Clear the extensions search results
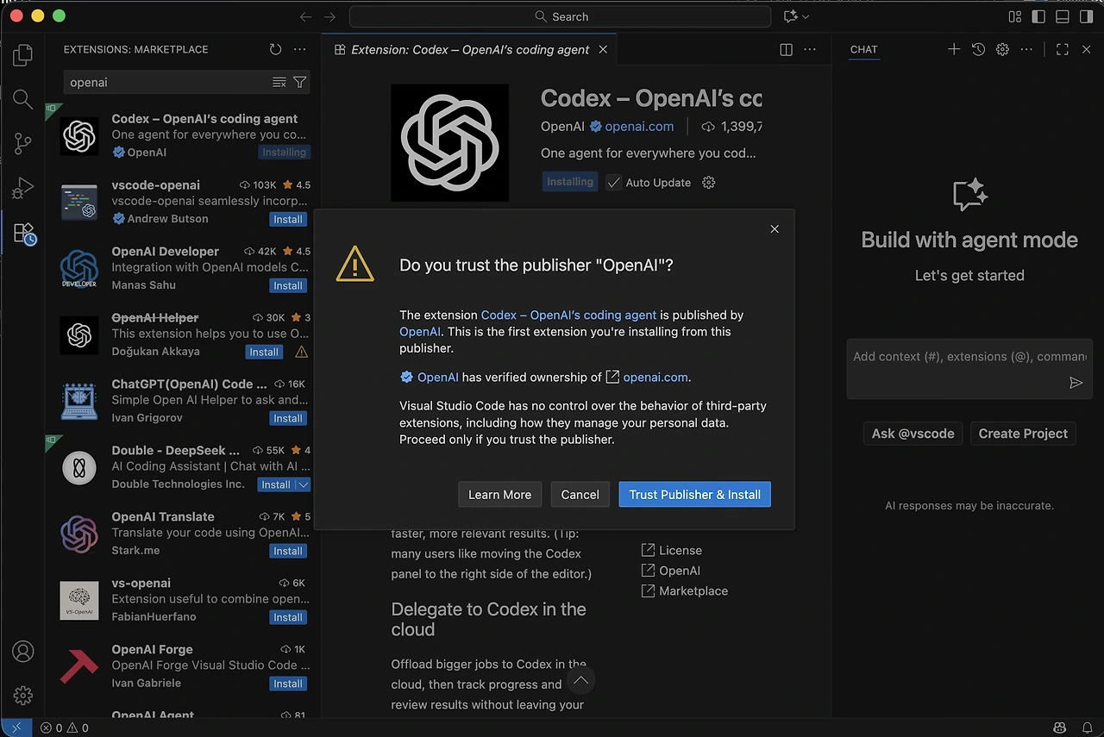 tap(279, 83)
